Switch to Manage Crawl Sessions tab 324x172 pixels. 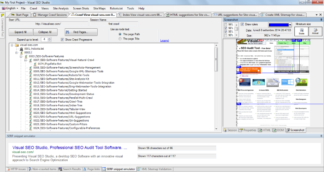coord(50,15)
